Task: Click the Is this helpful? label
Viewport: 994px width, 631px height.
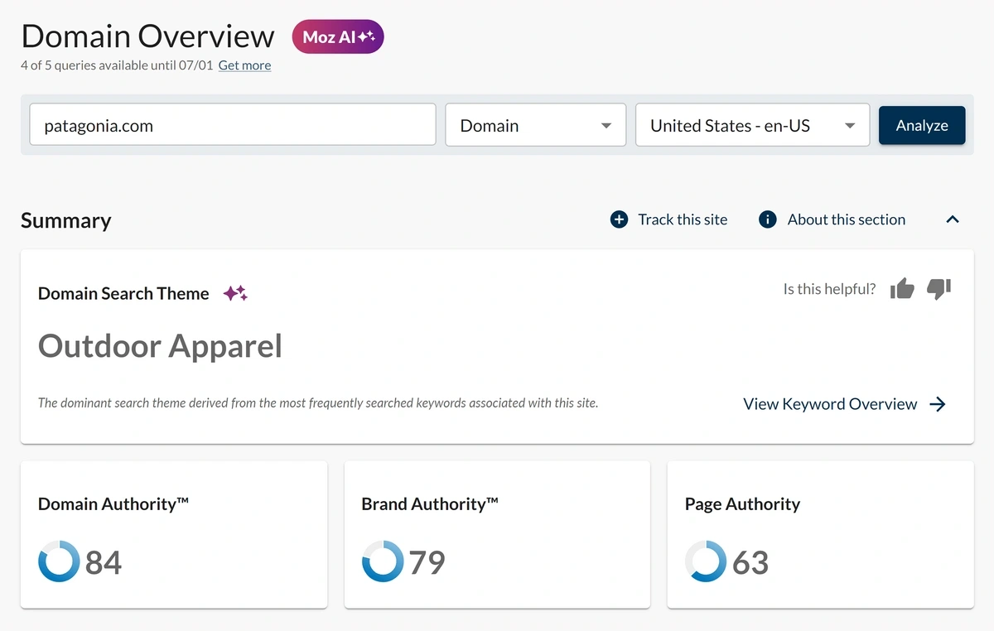Action: click(x=830, y=289)
